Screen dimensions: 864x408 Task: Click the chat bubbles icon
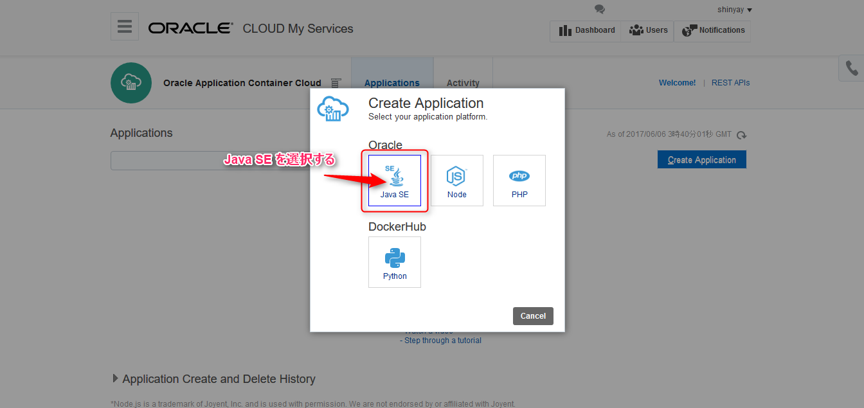point(600,9)
